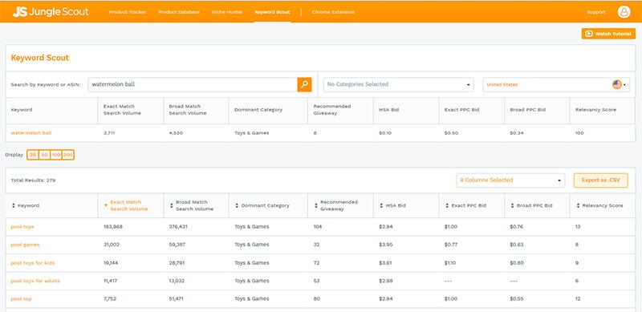Display 50 results per page
Screen dimensions: 642x312
pyautogui.click(x=44, y=155)
